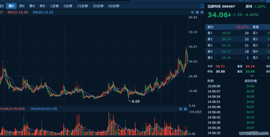Switch to 周K weekly chart tab
This screenshot has width=270, height=137.
(x=11, y=6)
